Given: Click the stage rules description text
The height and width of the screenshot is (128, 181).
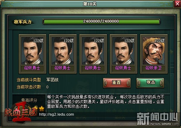Looking at the screenshot, I should [106, 101].
